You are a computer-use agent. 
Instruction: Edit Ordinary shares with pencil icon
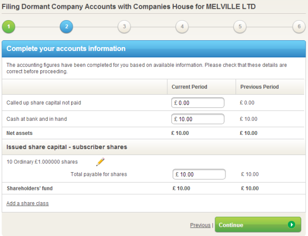coord(101,162)
